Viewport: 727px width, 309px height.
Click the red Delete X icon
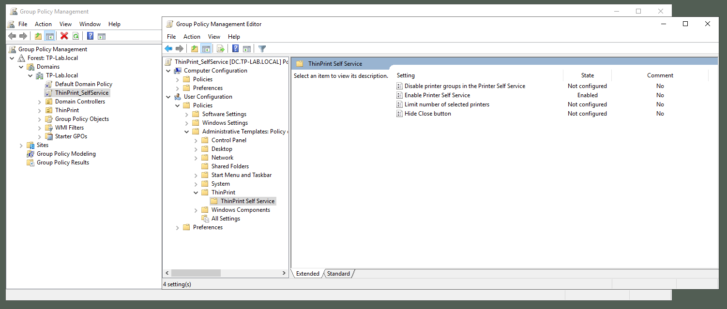click(64, 36)
